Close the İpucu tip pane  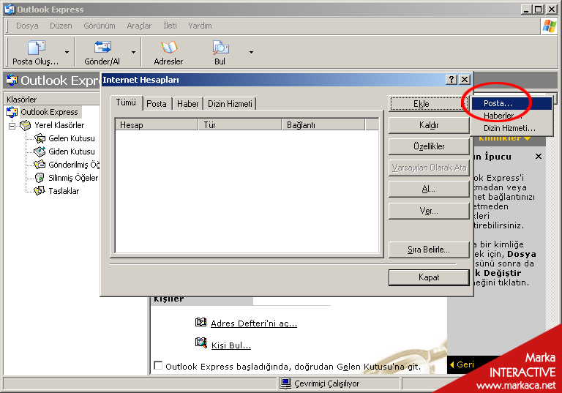[539, 157]
